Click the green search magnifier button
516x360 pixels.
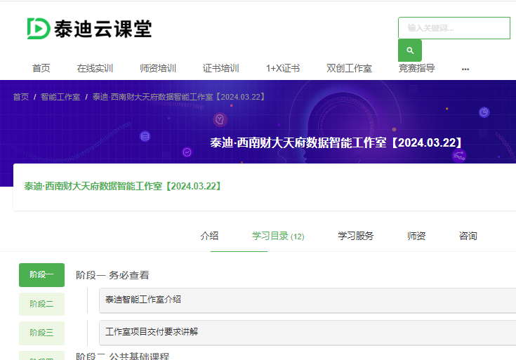coord(410,51)
